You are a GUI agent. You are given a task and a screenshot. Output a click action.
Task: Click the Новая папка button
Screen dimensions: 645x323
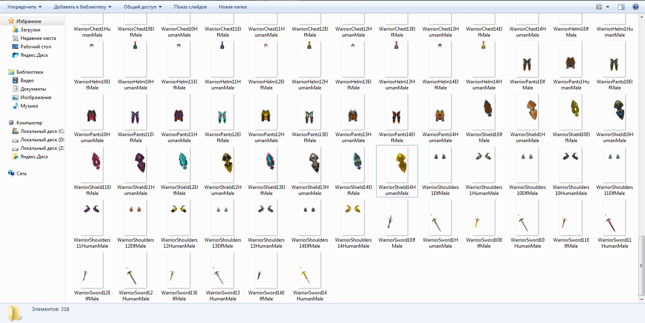click(233, 7)
